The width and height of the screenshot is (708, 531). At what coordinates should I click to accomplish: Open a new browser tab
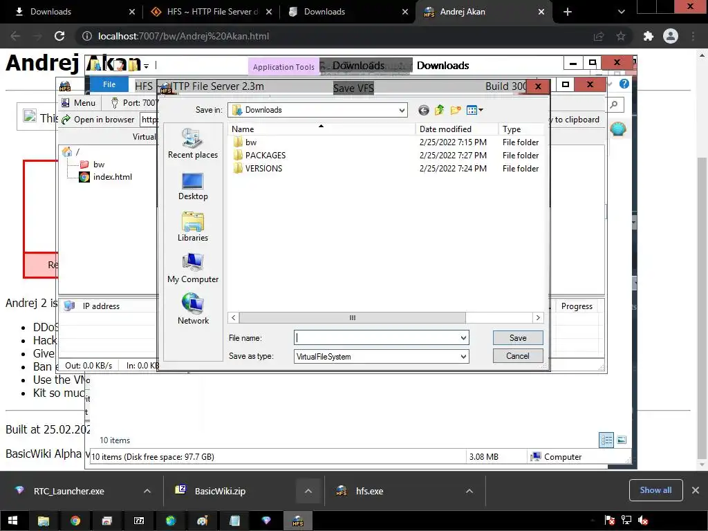[568, 12]
